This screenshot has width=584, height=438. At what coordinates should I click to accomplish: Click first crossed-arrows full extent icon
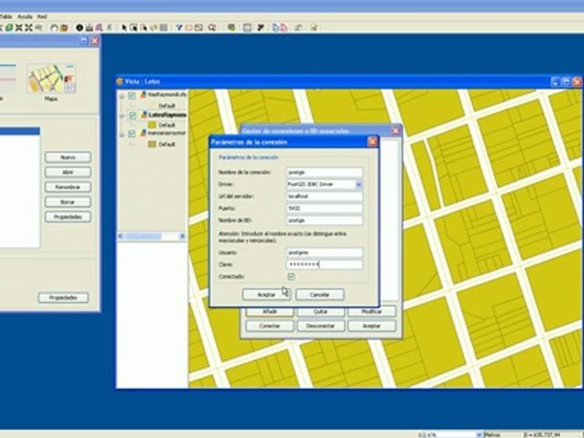click(19, 27)
